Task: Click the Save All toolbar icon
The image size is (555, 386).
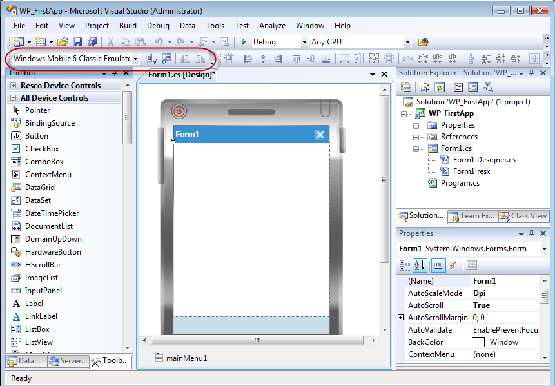Action: point(92,42)
